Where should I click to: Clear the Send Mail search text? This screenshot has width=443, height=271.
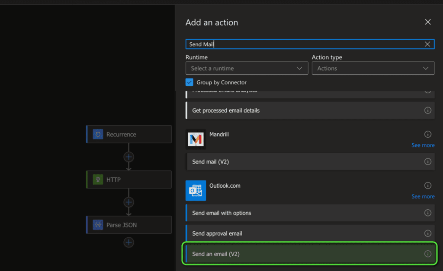427,44
